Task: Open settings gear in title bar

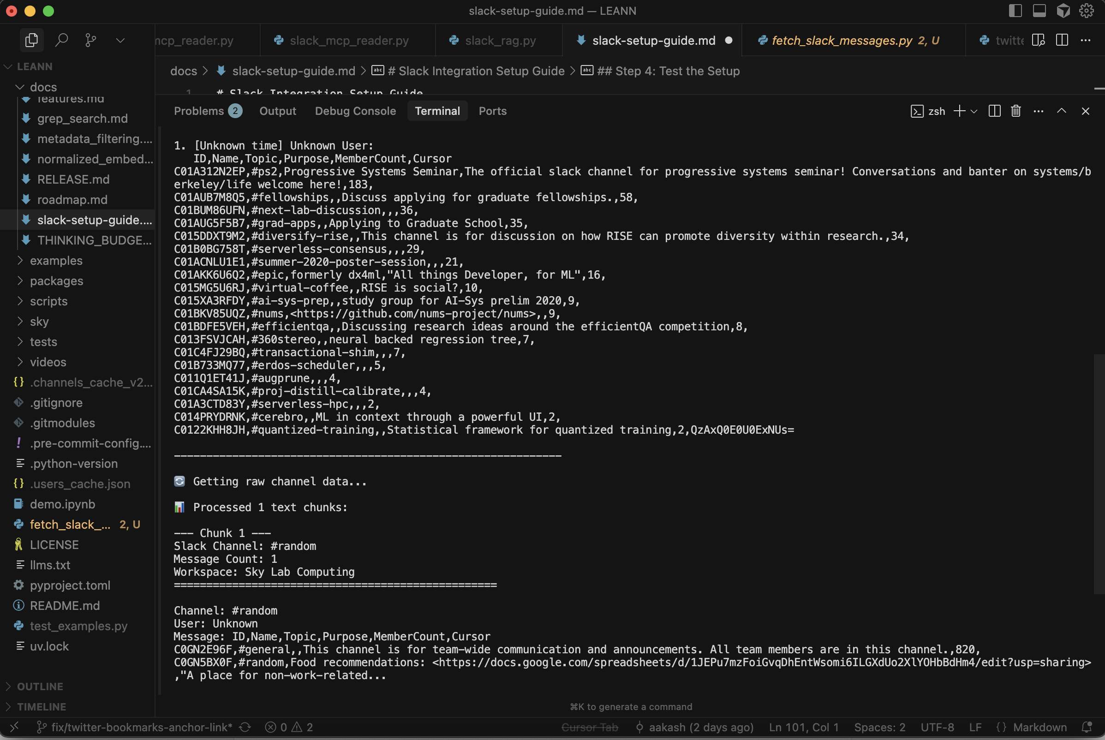Action: [x=1086, y=11]
